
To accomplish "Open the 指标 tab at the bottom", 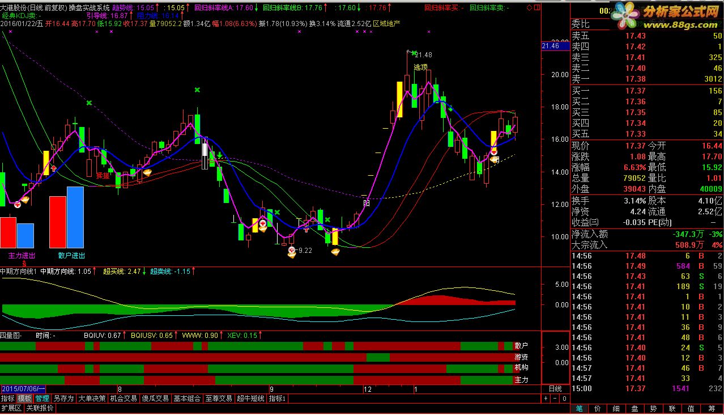I will point(8,399).
